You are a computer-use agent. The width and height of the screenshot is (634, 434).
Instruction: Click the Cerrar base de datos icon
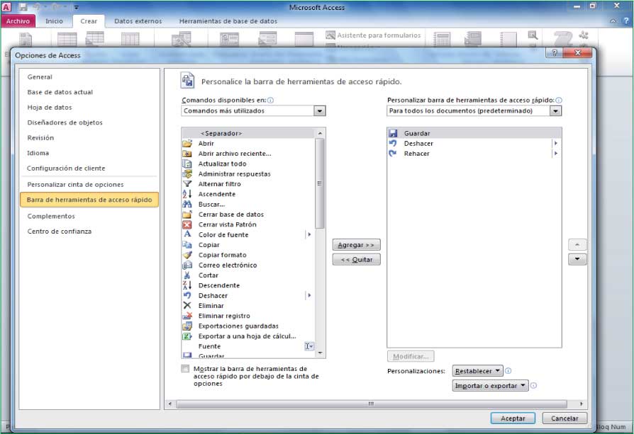pos(187,215)
